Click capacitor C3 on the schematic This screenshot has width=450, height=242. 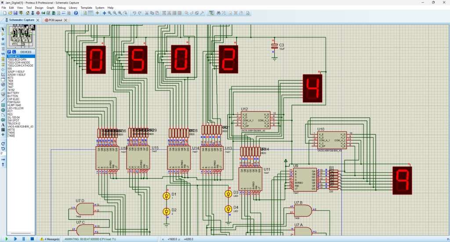click(275, 47)
